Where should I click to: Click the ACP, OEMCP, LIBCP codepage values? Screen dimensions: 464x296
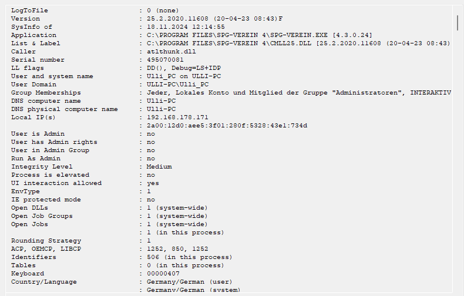pyautogui.click(x=177, y=249)
